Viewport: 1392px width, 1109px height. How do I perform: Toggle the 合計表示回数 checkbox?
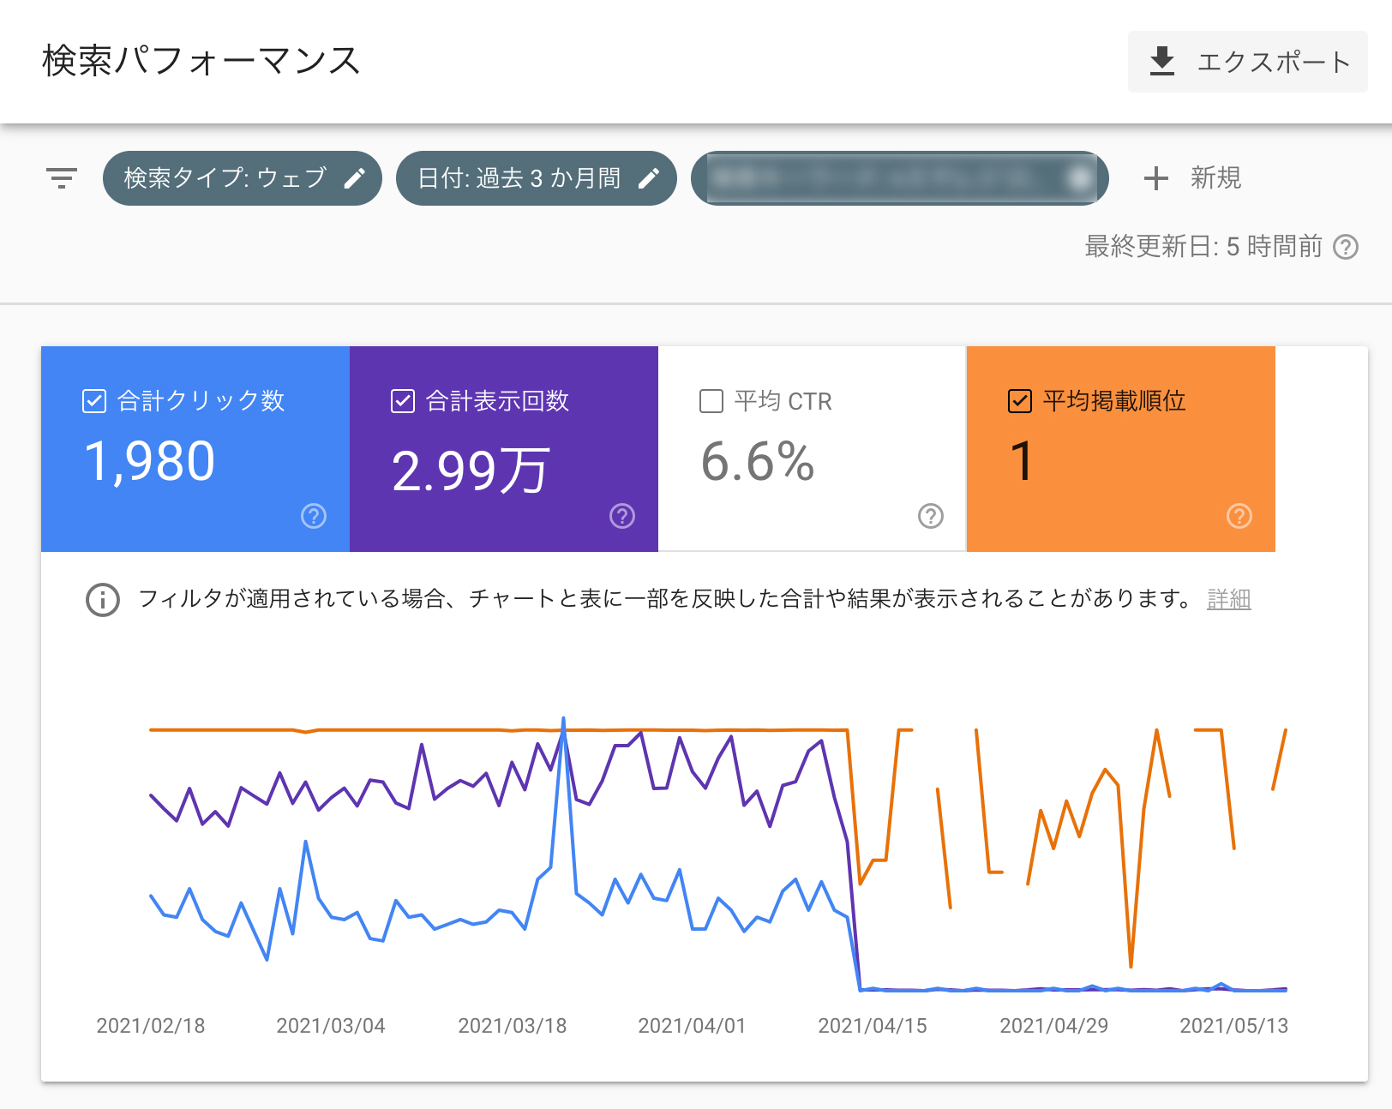click(403, 401)
